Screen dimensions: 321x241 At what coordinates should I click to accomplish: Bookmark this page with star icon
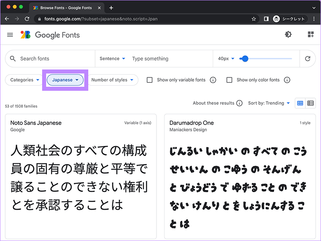[254, 19]
